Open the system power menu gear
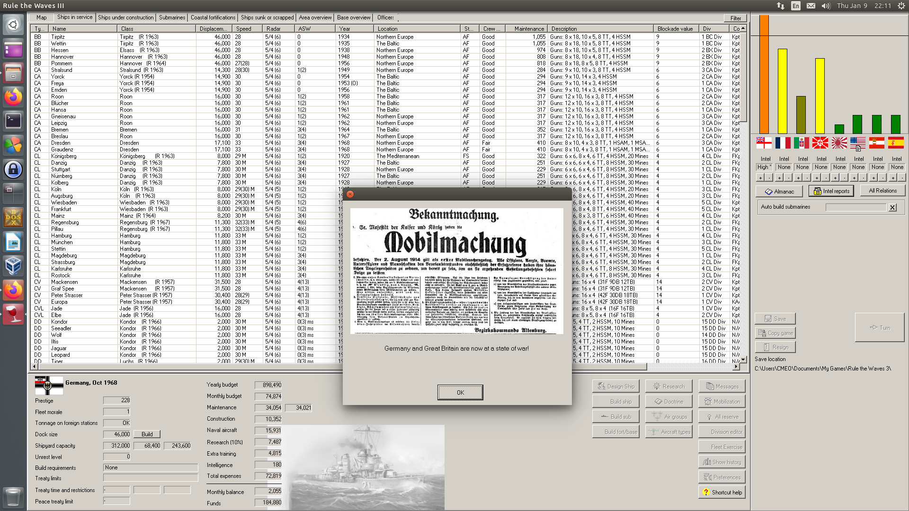 [x=901, y=6]
